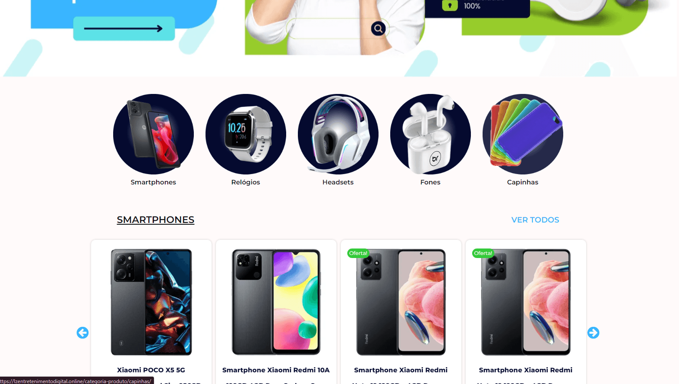Image resolution: width=679 pixels, height=384 pixels.
Task: Open the Fones earbuds category icon
Action: [431, 134]
